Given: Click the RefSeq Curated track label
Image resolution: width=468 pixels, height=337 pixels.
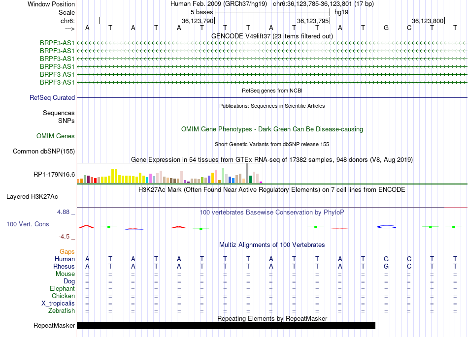Looking at the screenshot, I should pos(52,97).
